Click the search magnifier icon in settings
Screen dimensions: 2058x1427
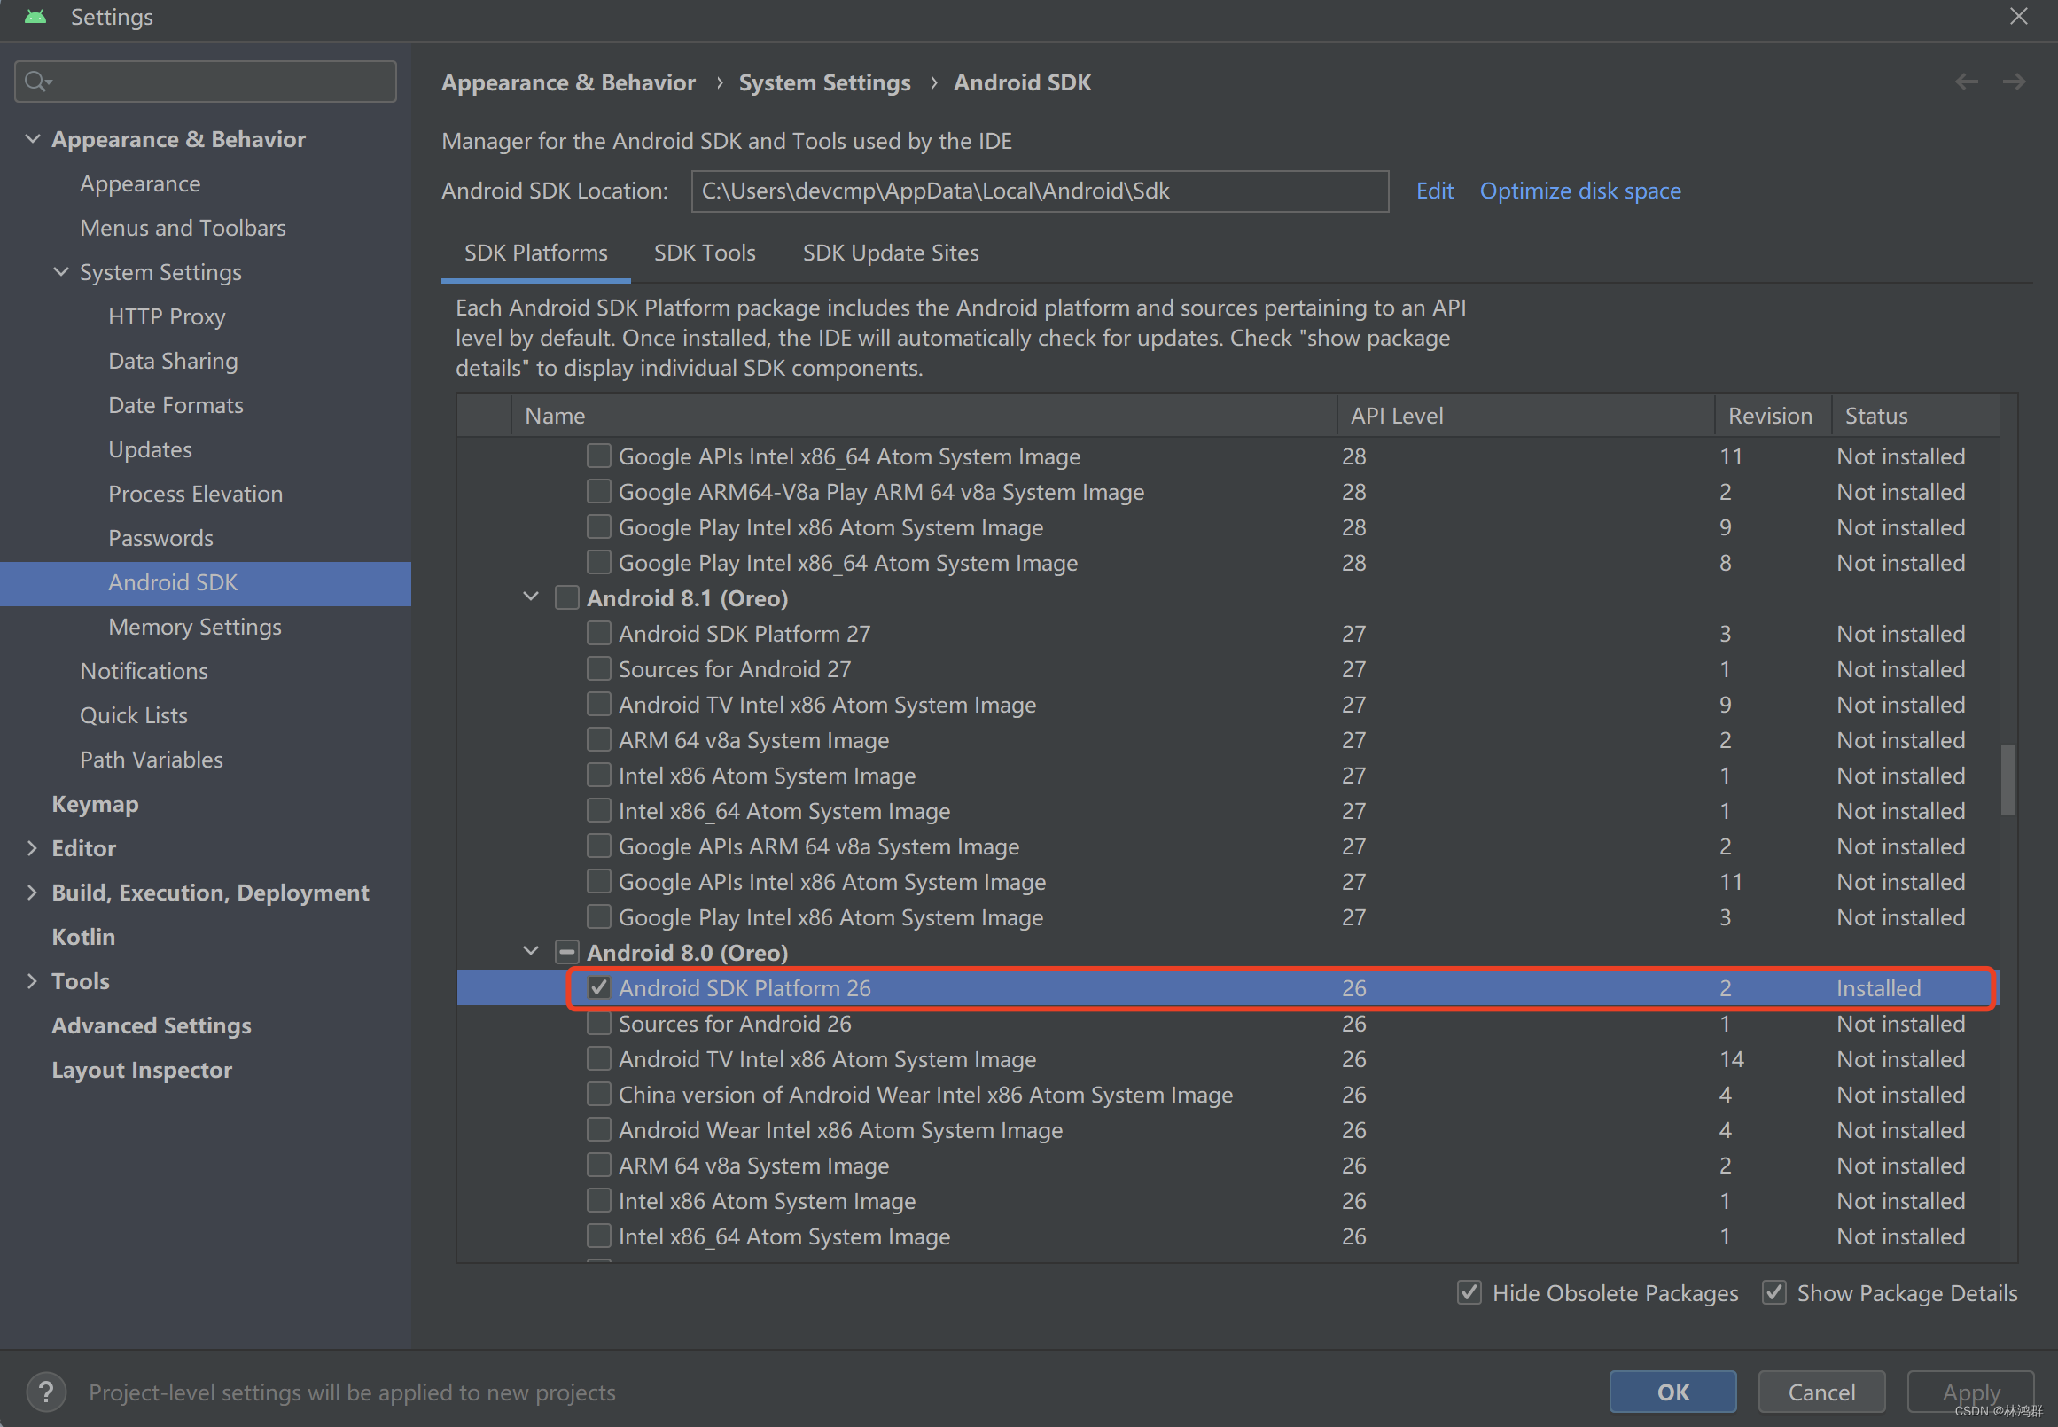tap(37, 82)
